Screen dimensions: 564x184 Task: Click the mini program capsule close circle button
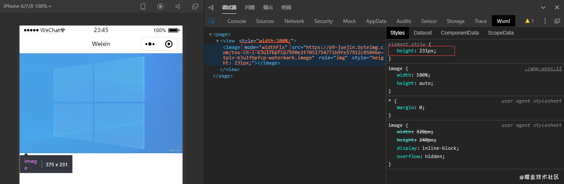[169, 44]
